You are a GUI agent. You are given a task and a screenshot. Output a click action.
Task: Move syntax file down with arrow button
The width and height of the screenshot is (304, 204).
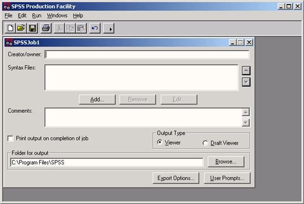point(246,82)
